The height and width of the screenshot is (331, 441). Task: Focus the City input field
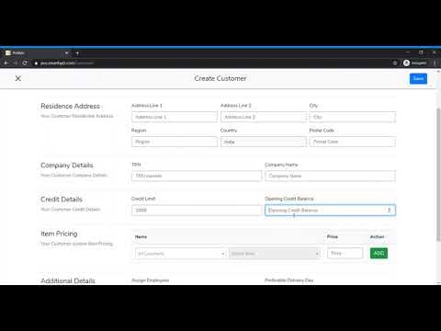pyautogui.click(x=353, y=117)
